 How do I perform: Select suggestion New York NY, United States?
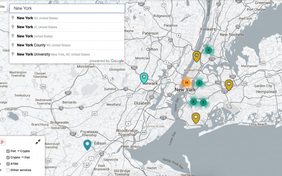(67, 18)
